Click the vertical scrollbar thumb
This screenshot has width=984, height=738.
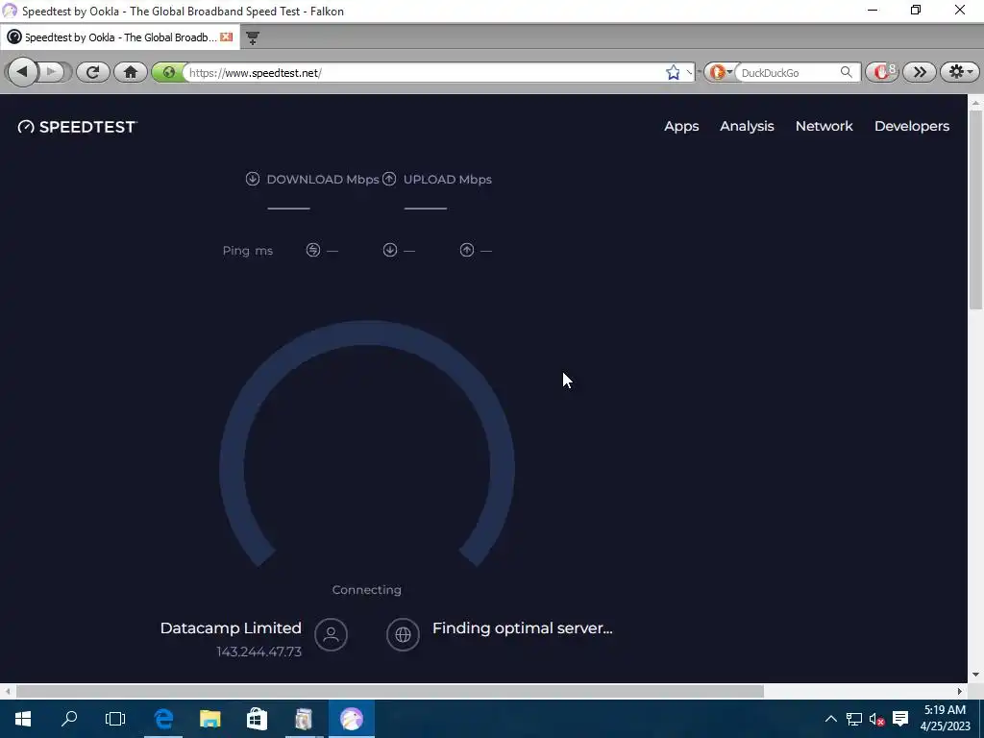tap(975, 209)
